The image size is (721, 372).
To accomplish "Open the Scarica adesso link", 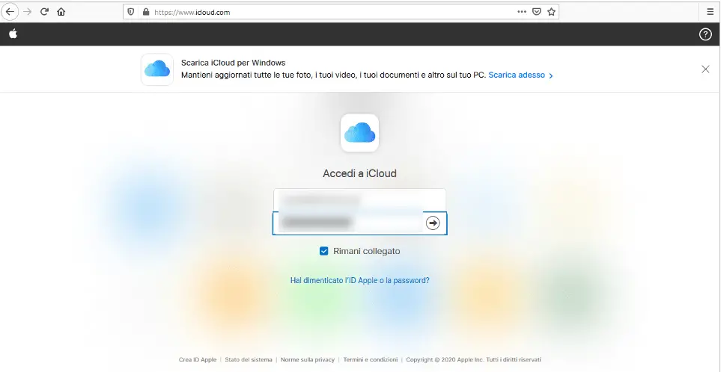I will point(517,75).
